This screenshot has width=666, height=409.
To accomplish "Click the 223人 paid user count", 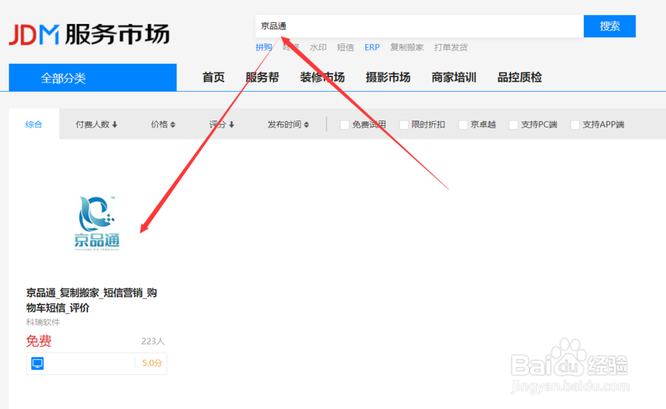I will (x=153, y=341).
